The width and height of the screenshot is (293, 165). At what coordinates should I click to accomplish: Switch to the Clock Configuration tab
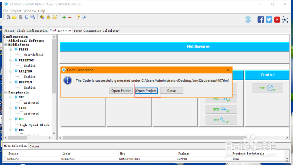pyautogui.click(x=32, y=31)
